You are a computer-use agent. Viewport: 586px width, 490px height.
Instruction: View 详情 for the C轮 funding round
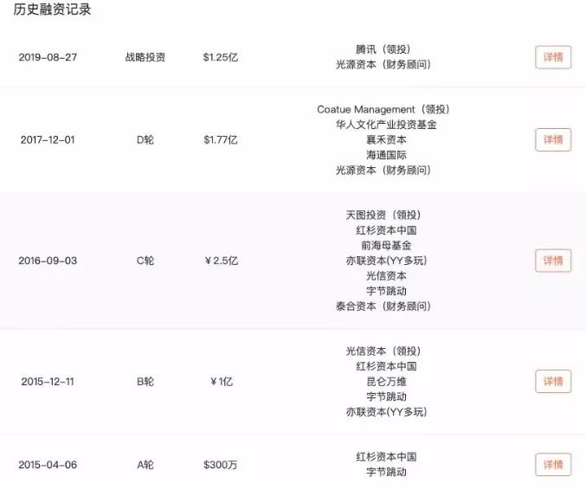pyautogui.click(x=552, y=261)
